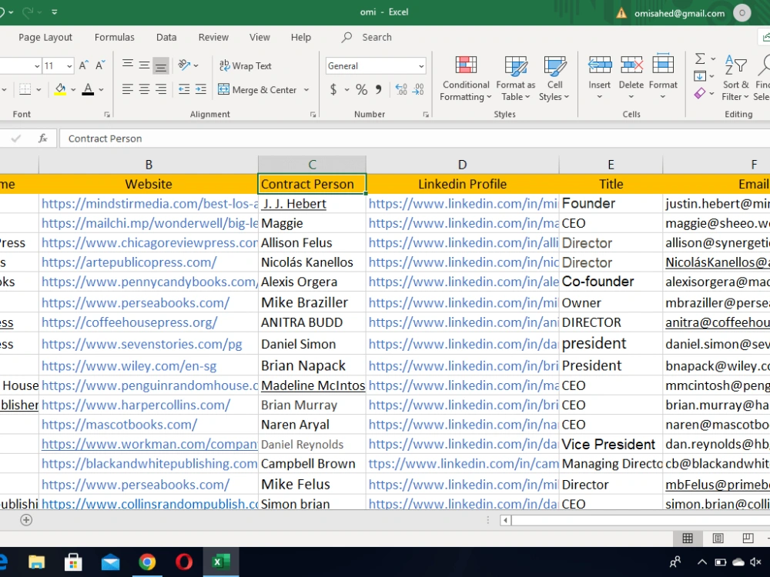Click the AutoSum sigma icon
The height and width of the screenshot is (577, 770).
(x=700, y=59)
